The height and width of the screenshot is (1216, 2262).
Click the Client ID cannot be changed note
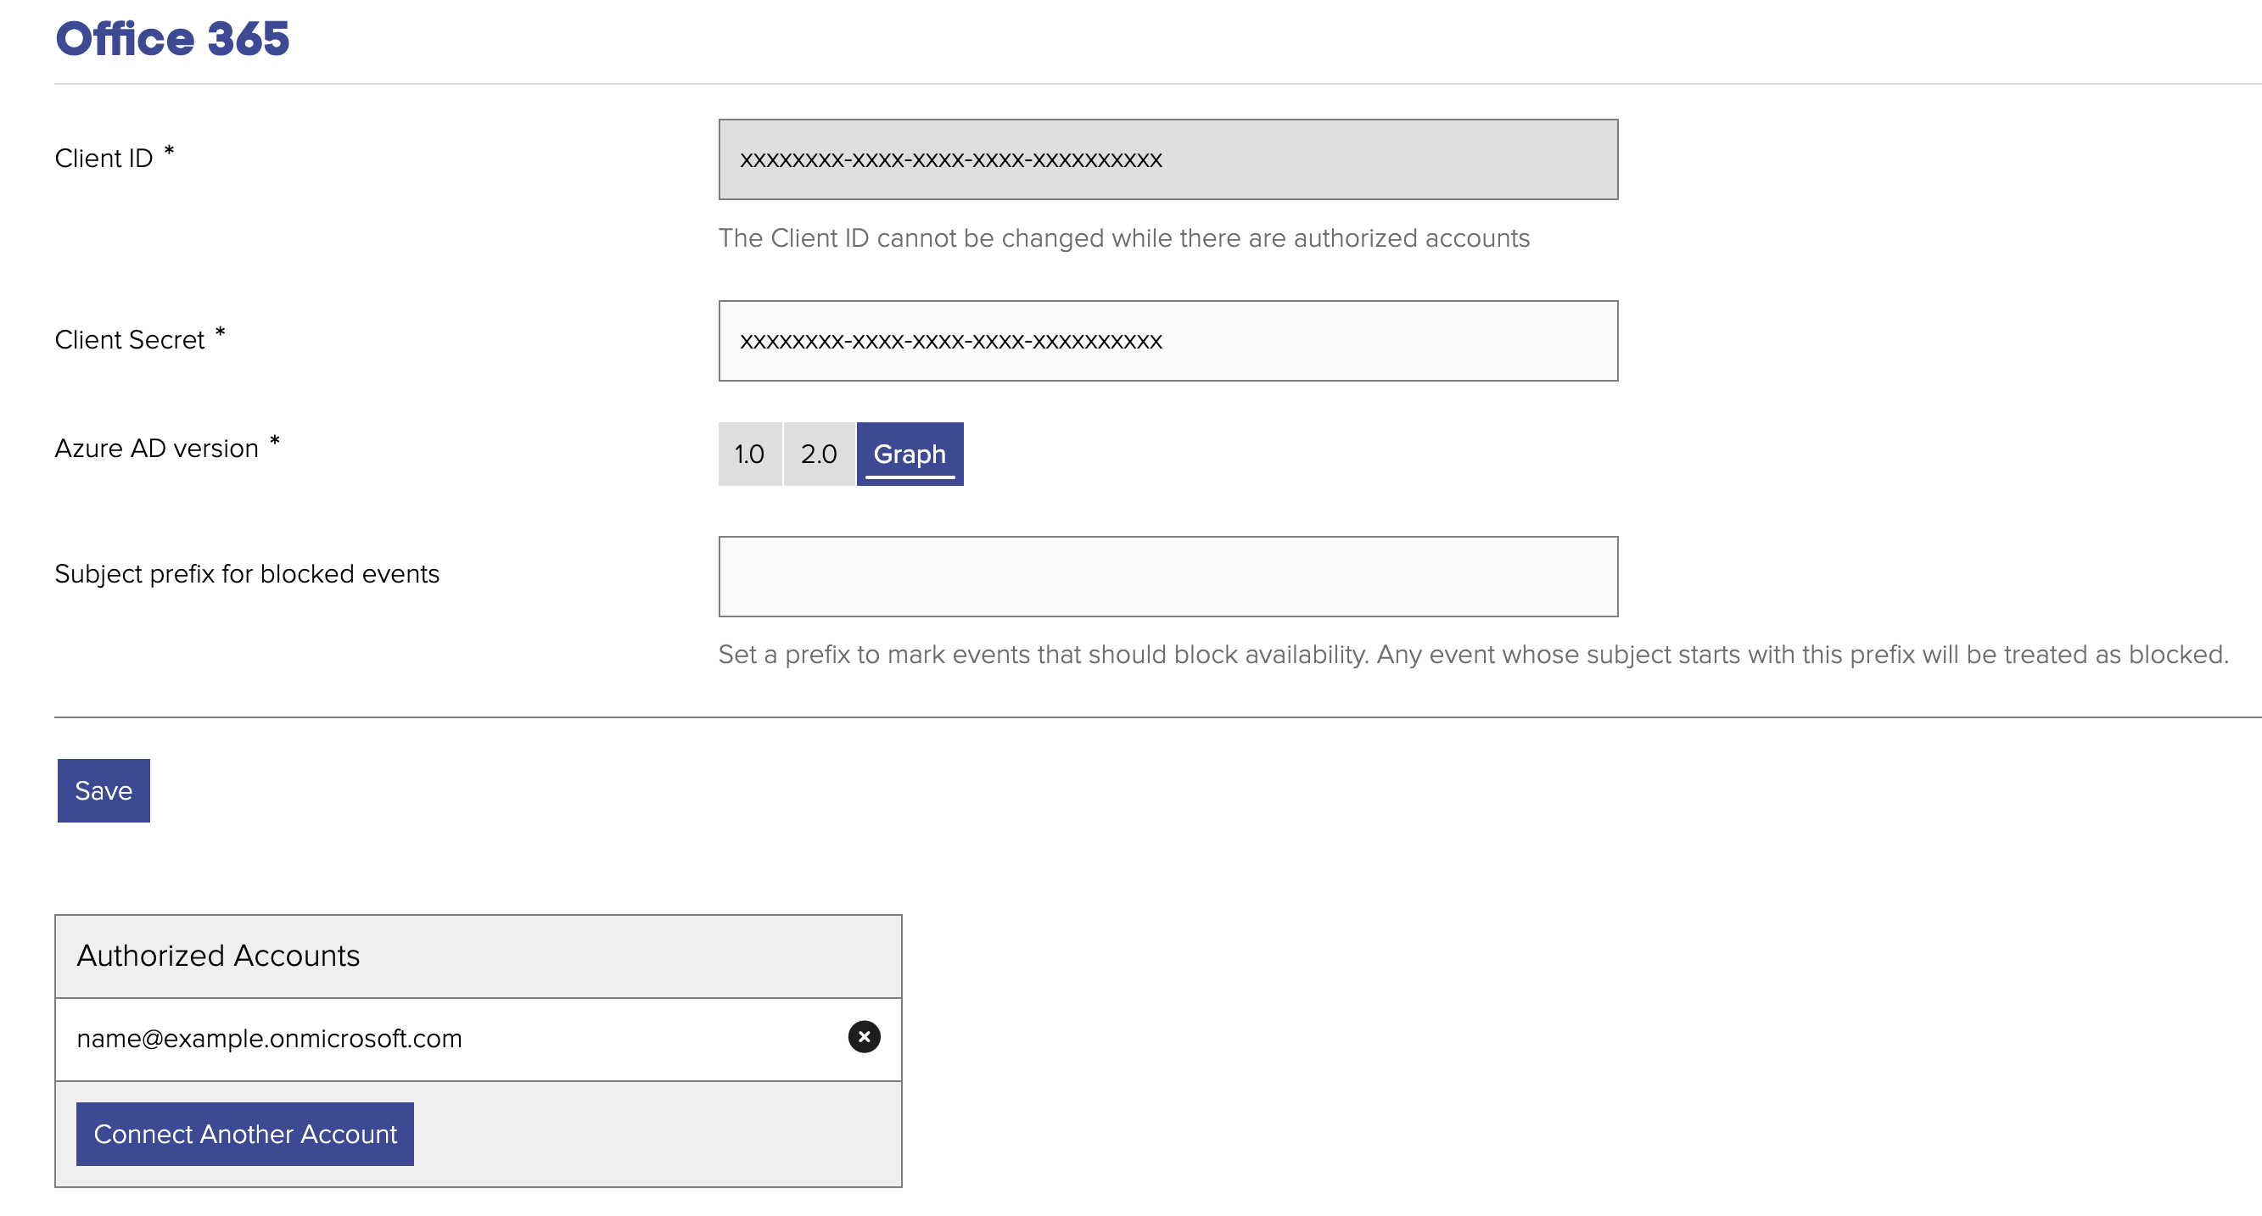point(1124,238)
